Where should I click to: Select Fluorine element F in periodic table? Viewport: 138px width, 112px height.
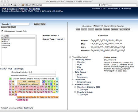coord(54,82)
